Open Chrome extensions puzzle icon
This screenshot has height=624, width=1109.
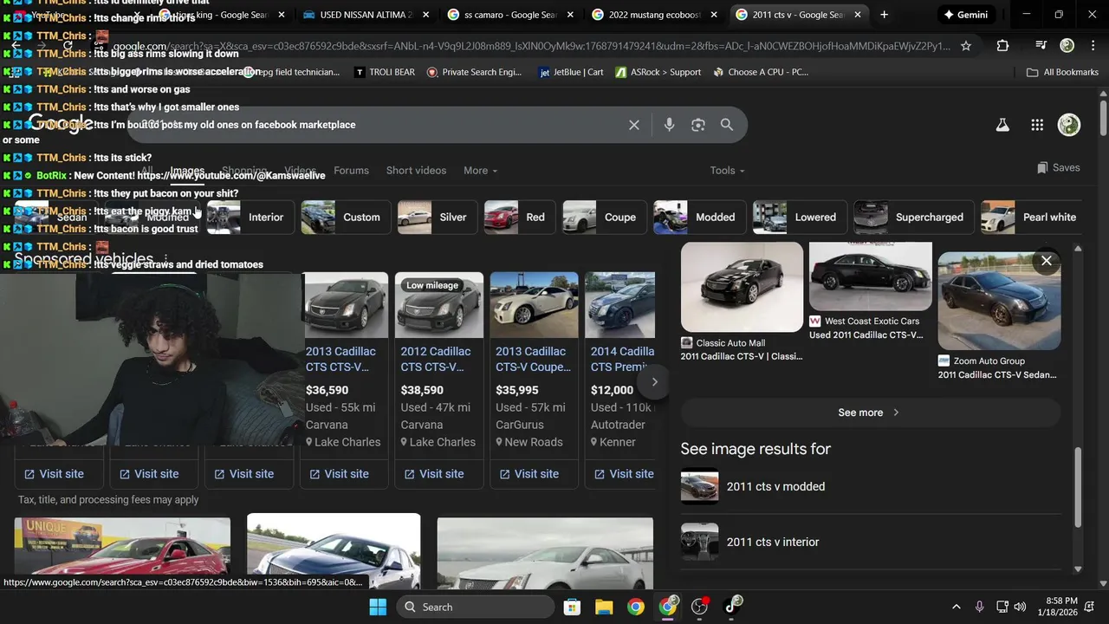(1002, 46)
